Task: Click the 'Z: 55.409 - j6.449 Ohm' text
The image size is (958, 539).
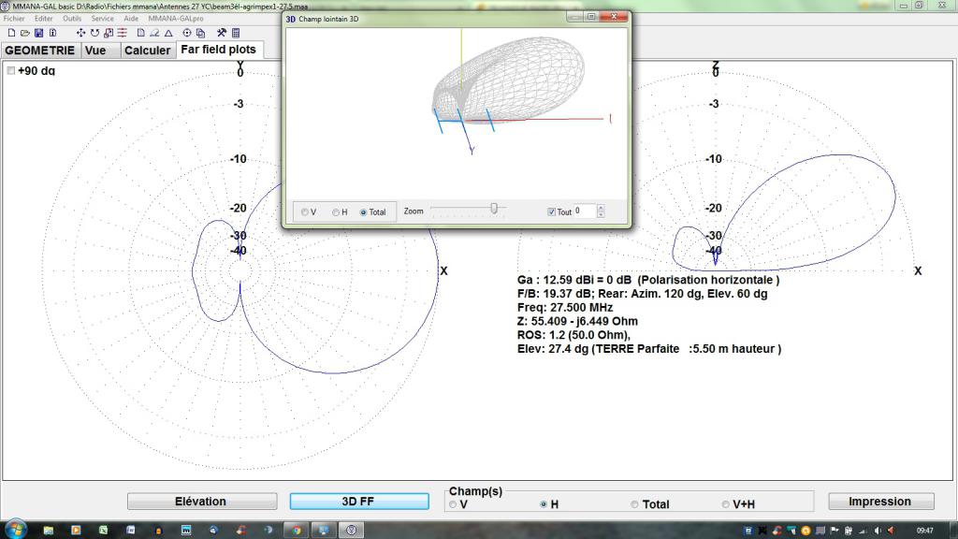Action: click(577, 321)
